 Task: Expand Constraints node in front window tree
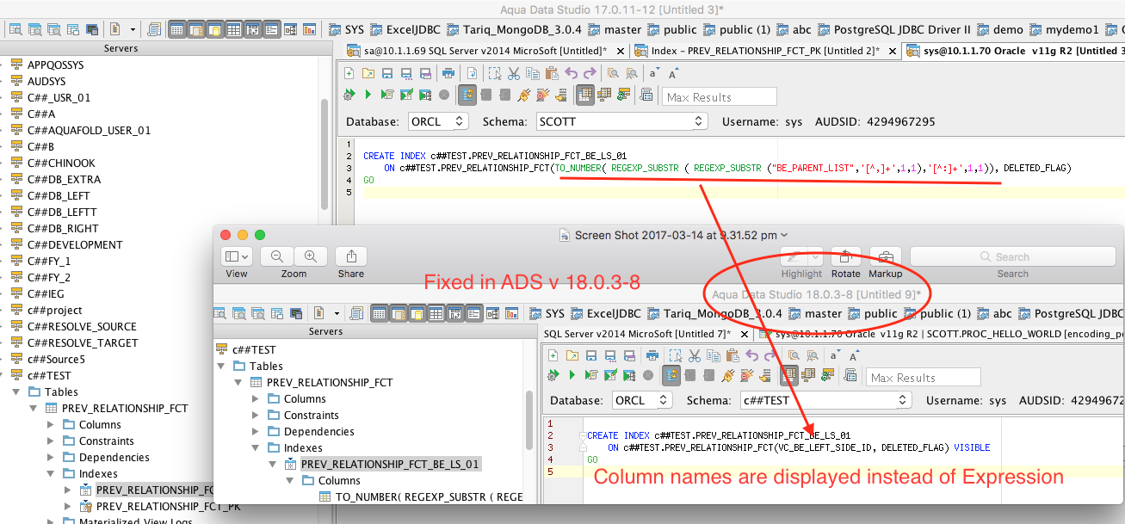click(x=255, y=415)
